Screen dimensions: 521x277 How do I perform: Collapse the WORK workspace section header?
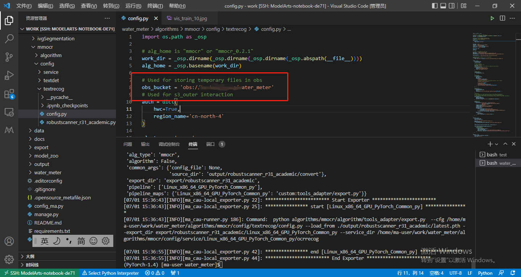67,29
